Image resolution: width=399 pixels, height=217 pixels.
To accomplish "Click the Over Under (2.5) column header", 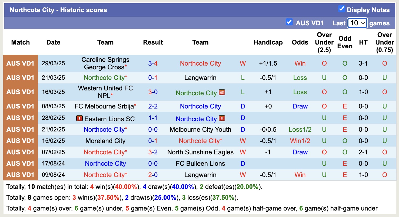I will (x=324, y=42).
